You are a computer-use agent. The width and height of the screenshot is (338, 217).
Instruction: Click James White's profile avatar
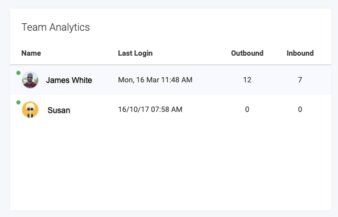point(30,80)
